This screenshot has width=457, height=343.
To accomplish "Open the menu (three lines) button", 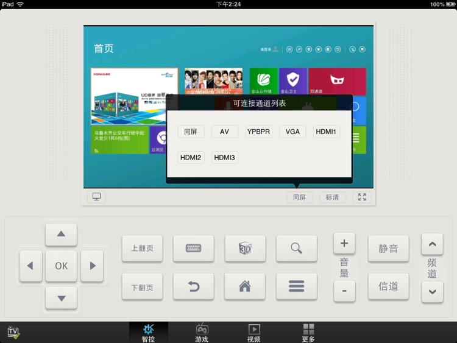I will [x=296, y=287].
